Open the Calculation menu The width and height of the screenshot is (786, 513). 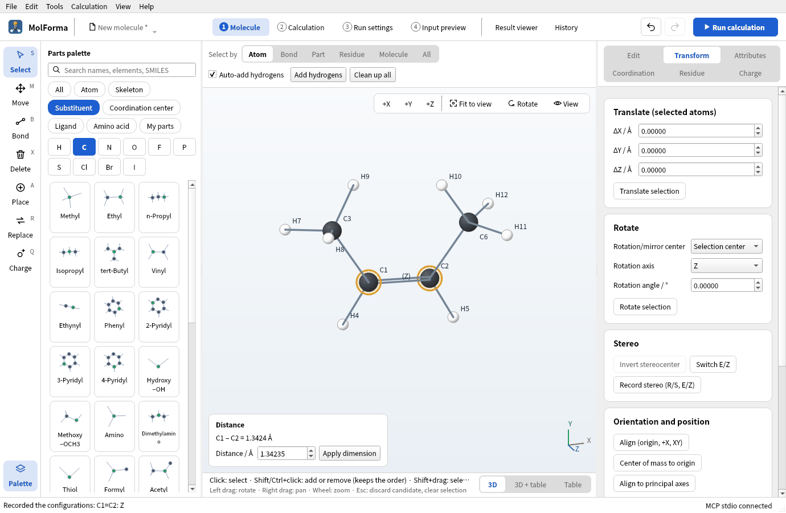click(x=89, y=6)
